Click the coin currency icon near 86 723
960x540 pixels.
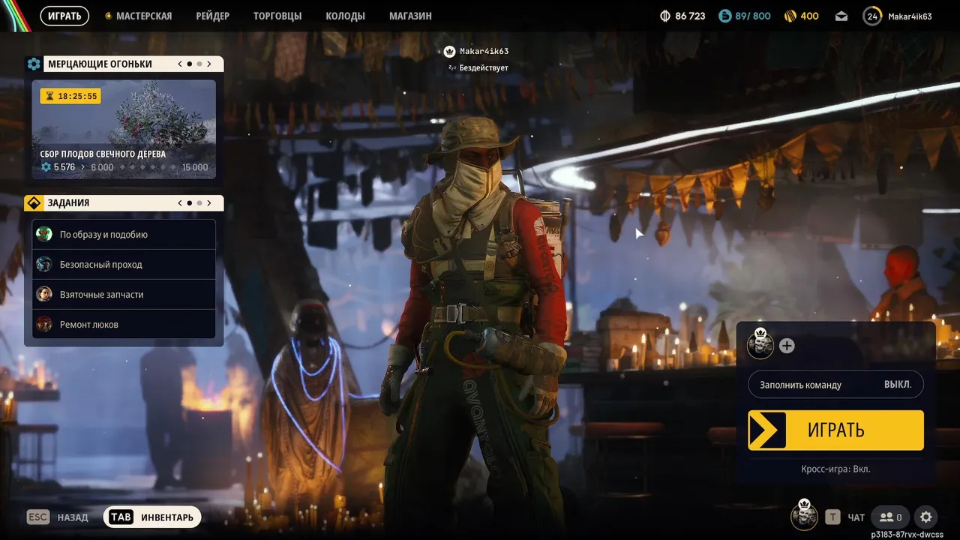point(664,16)
